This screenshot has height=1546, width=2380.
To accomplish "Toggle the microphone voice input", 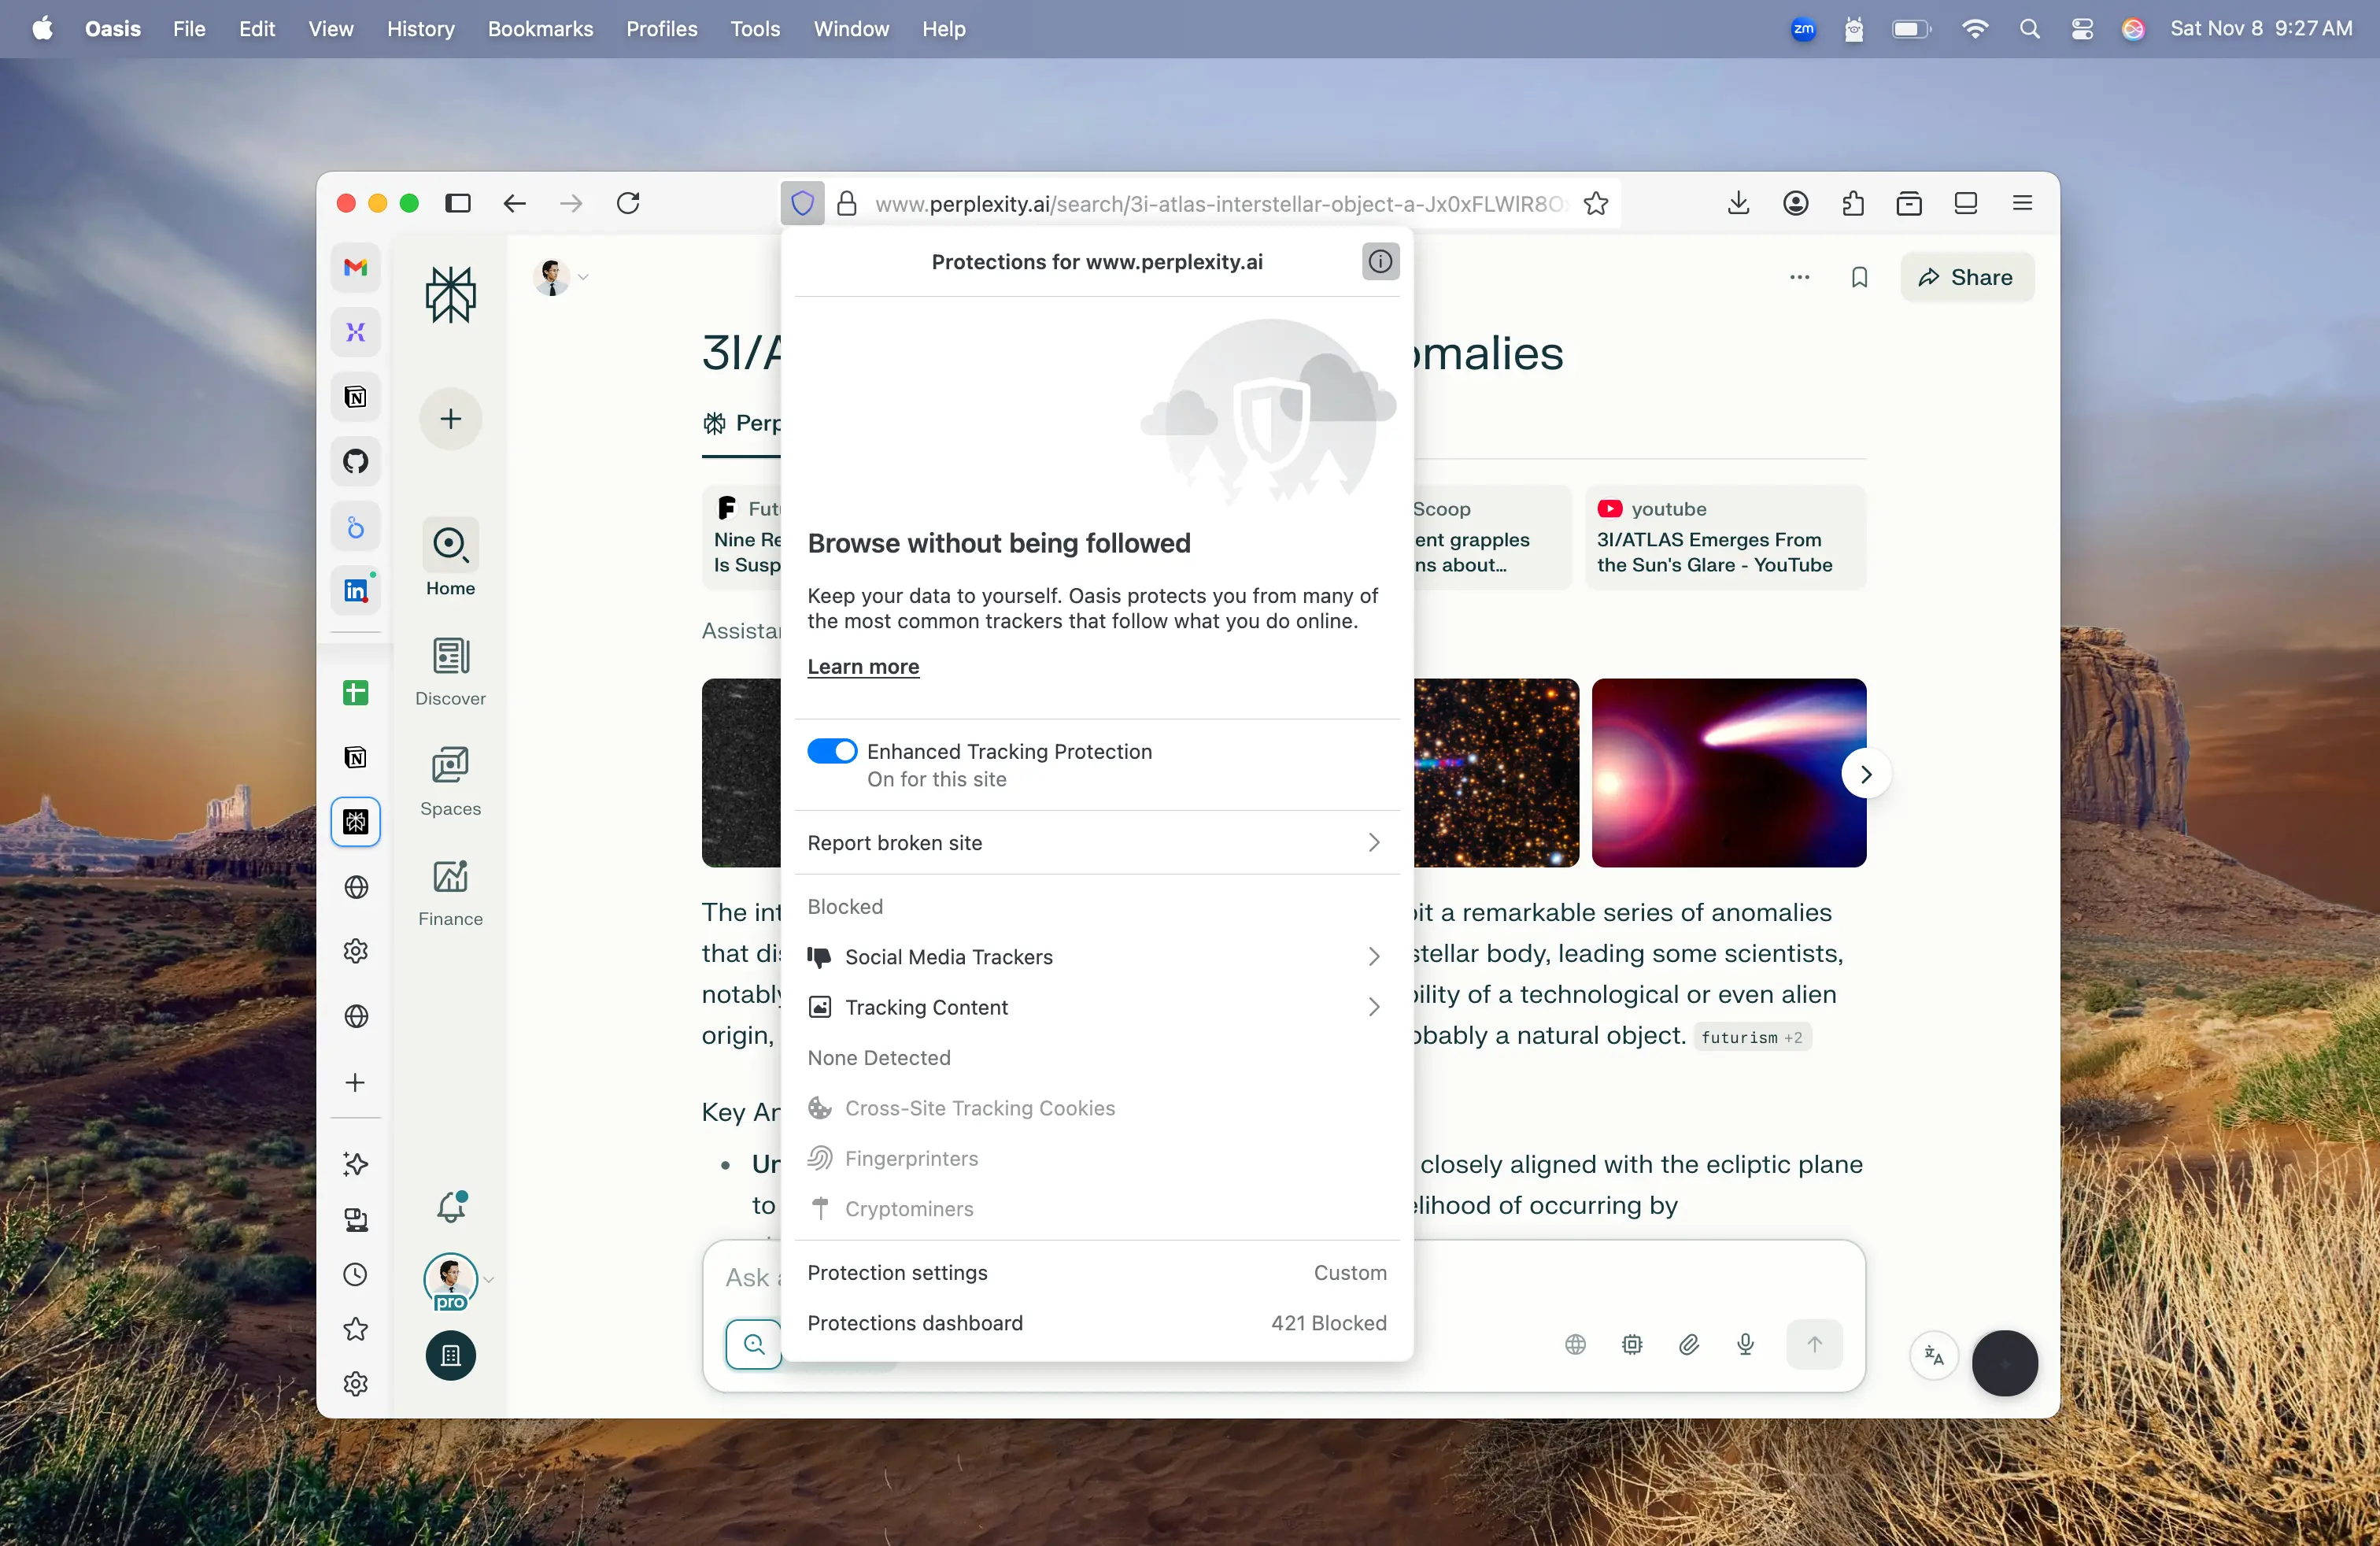I will (1745, 1344).
